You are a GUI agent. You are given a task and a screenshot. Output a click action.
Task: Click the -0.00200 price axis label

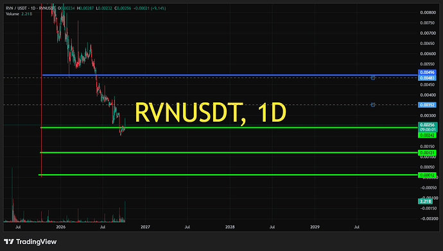coord(429,218)
